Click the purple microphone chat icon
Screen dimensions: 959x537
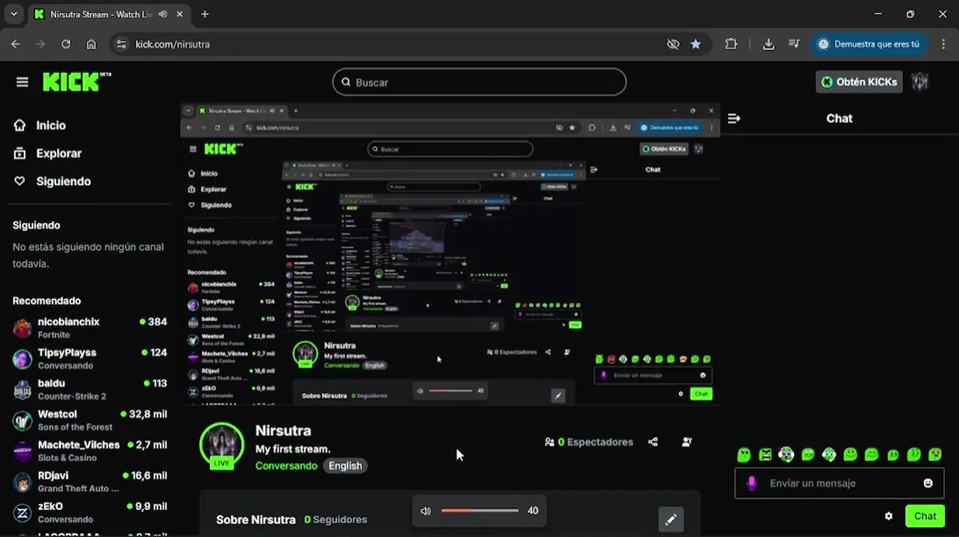[x=751, y=483]
